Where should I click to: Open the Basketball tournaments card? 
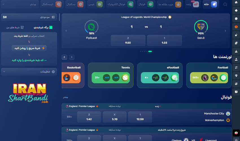pos(73,75)
